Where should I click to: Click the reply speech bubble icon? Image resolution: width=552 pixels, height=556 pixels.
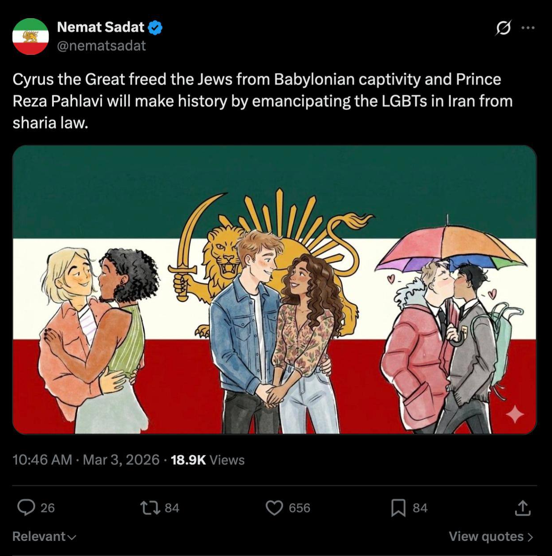coord(26,507)
